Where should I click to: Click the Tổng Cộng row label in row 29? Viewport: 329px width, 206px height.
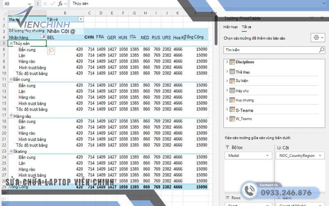[19, 187]
